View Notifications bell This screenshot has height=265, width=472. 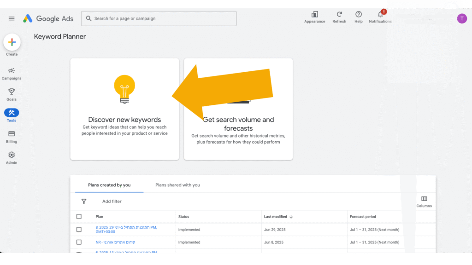coord(380,15)
